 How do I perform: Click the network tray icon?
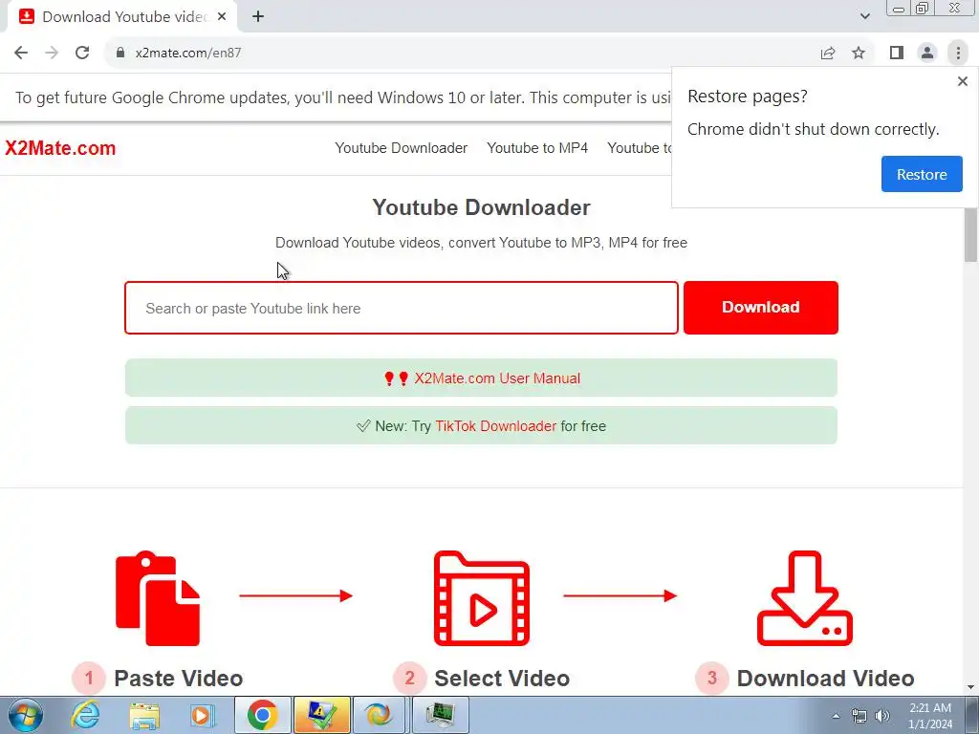pyautogui.click(x=859, y=716)
